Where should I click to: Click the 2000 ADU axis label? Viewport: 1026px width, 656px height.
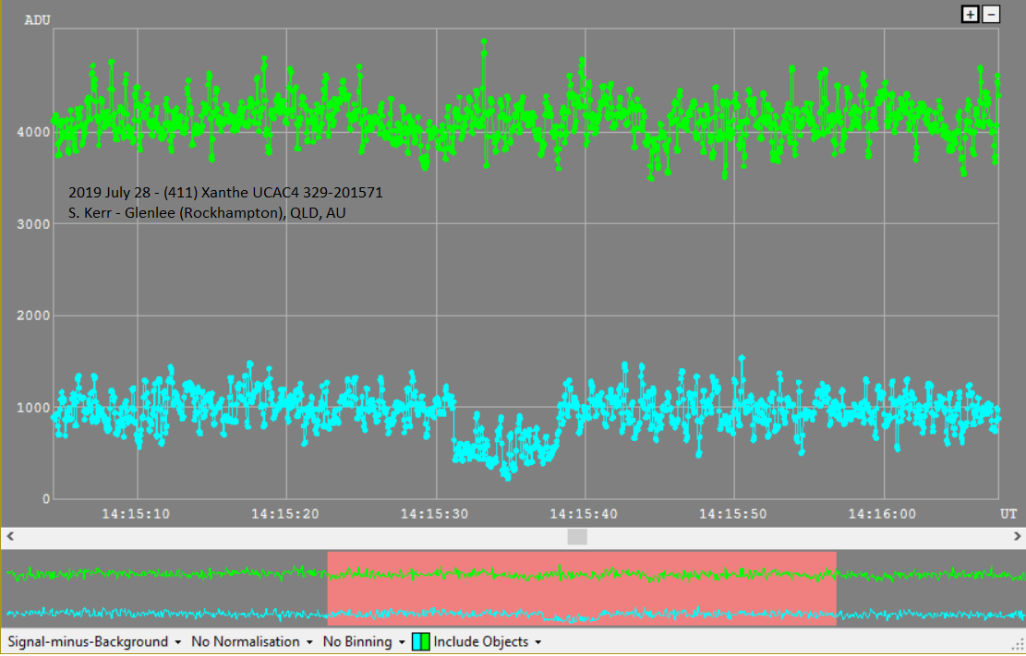33,316
